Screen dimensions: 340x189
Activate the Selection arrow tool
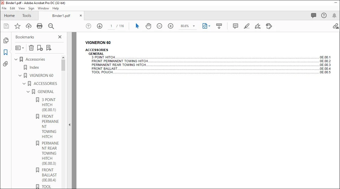tap(137, 26)
